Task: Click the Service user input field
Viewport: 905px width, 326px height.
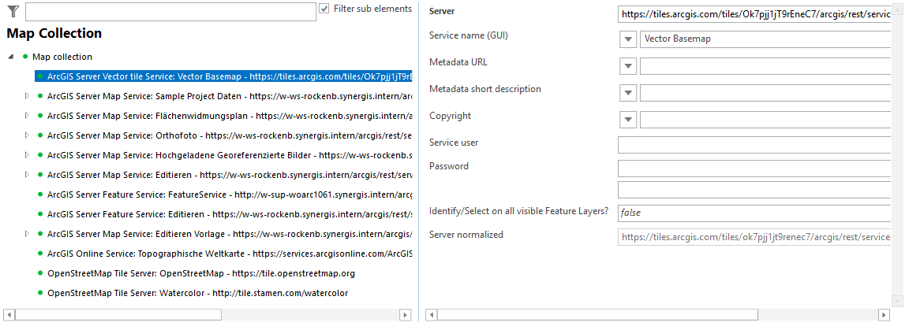Action: tap(754, 145)
